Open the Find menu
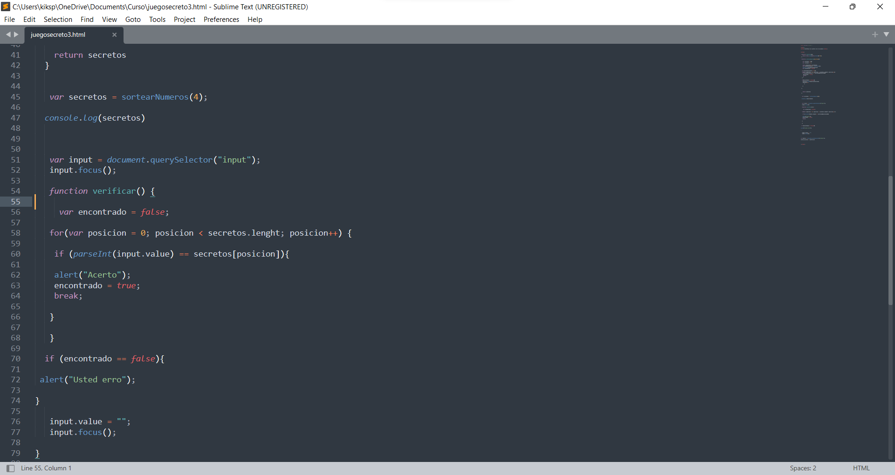The height and width of the screenshot is (475, 895). [87, 20]
